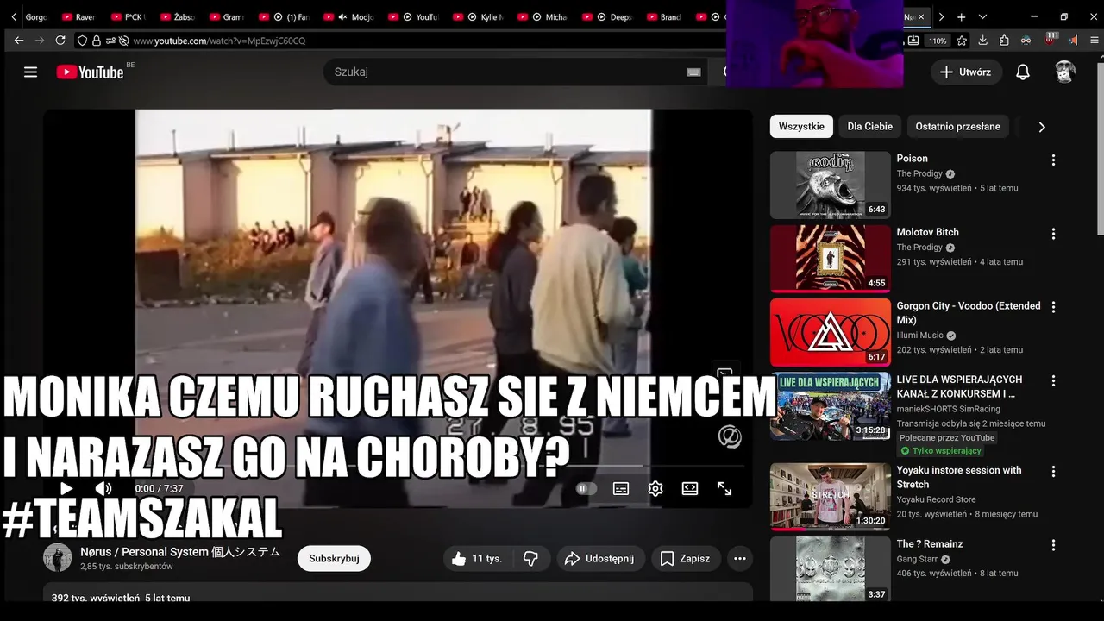Mute the video sound
1104x621 pixels.
[x=103, y=489]
